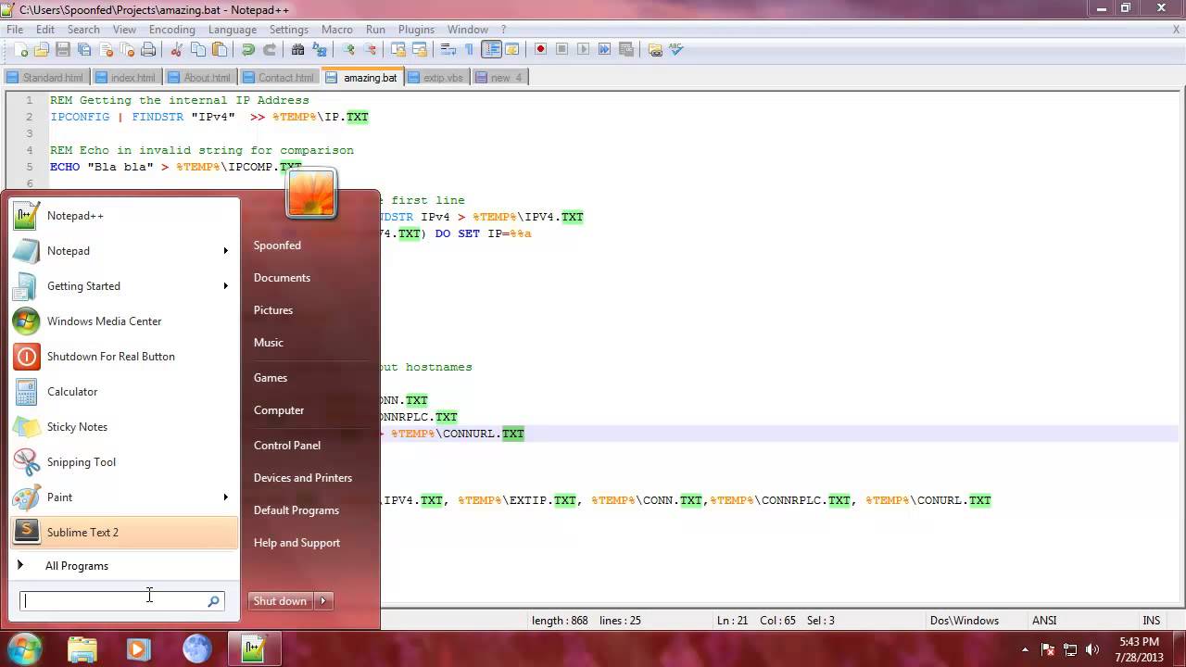Switch to the Standard.html tab
The image size is (1186, 667).
pyautogui.click(x=45, y=78)
